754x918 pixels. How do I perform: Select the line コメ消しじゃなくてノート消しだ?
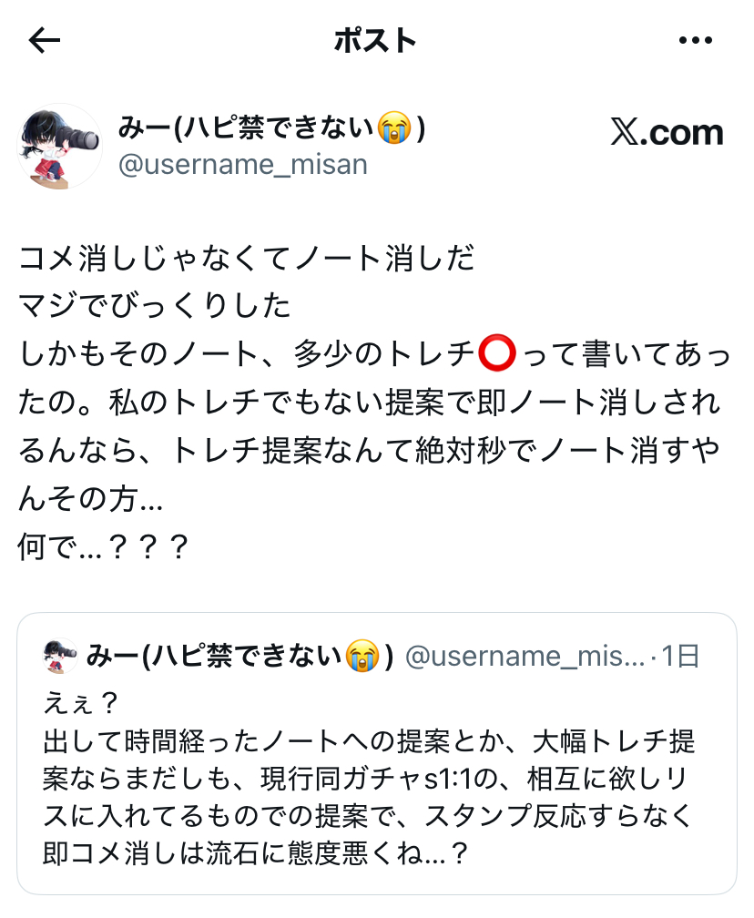247,259
